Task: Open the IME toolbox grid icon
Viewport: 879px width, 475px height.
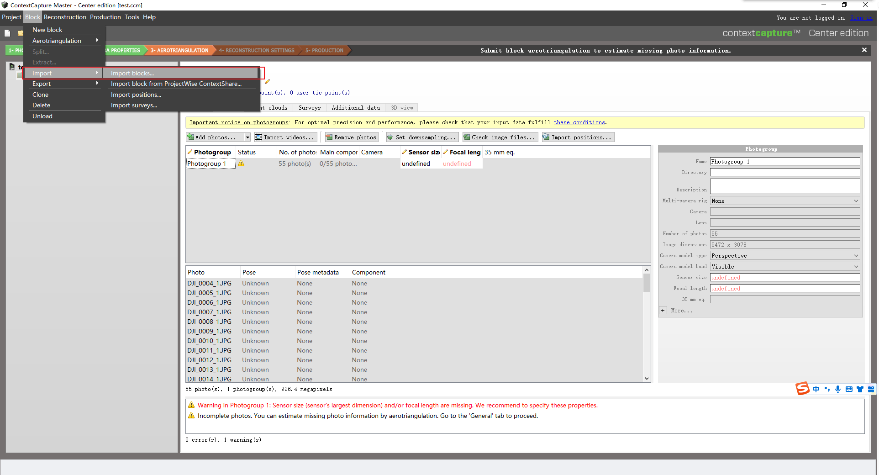Action: (871, 389)
